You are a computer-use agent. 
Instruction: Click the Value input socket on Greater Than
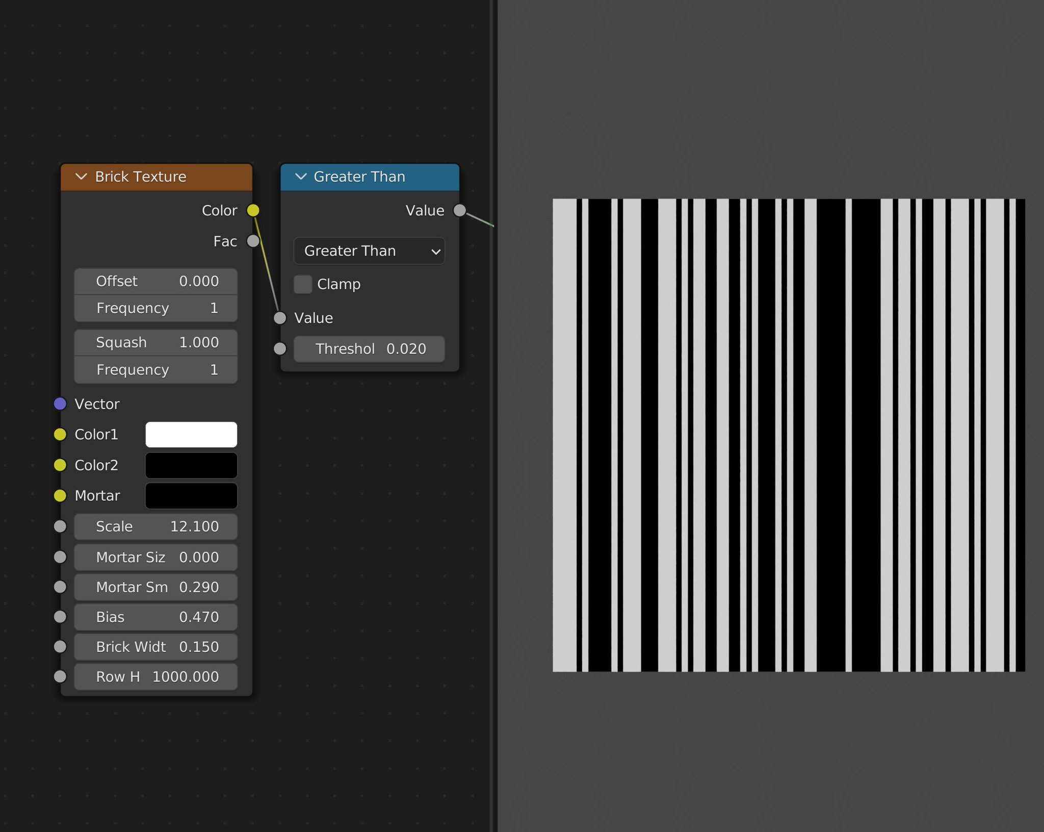tap(280, 318)
